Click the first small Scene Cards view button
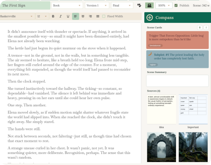The height and width of the screenshot is (165, 211). tap(200, 27)
